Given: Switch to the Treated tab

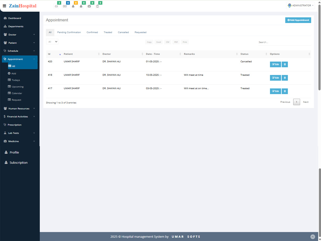Looking at the screenshot, I should (108, 32).
